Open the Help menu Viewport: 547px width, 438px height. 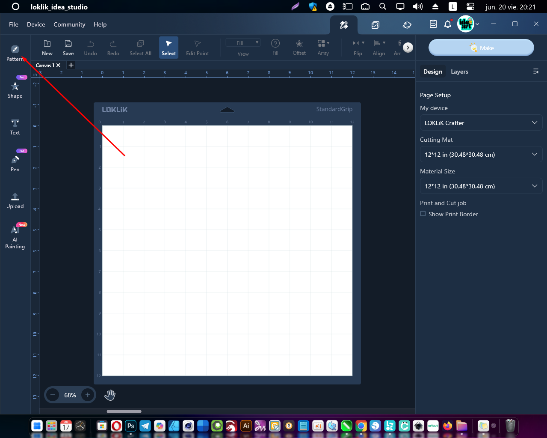100,24
